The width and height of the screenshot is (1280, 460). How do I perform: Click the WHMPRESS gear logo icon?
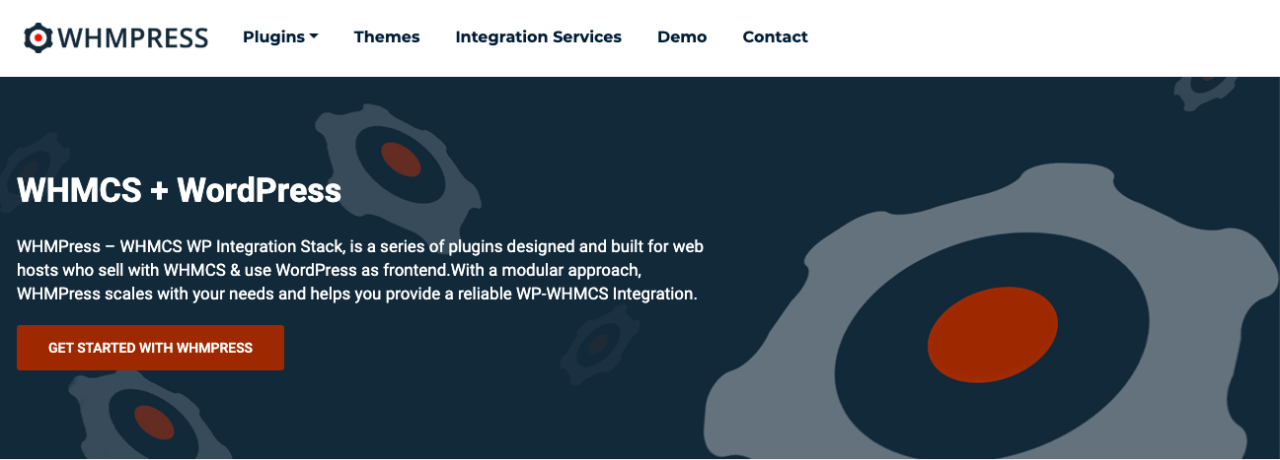coord(38,37)
